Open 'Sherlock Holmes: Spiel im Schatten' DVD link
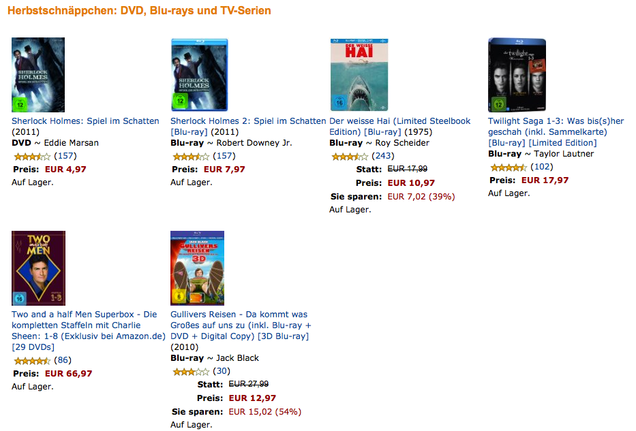 [x=85, y=121]
